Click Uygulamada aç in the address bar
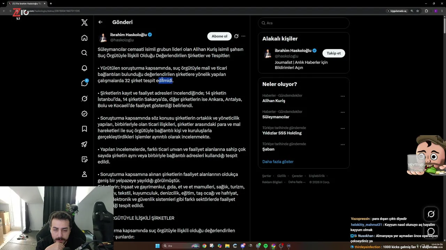 (x=397, y=11)
